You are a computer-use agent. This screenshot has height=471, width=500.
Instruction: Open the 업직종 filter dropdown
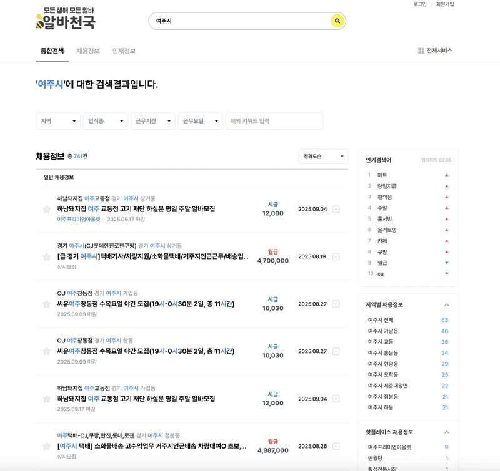[106, 121]
